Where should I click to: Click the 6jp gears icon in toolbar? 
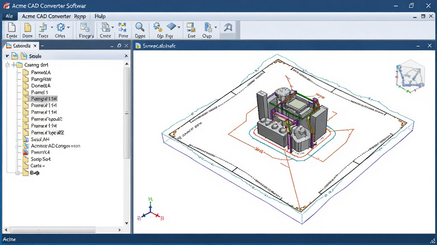coord(158,27)
